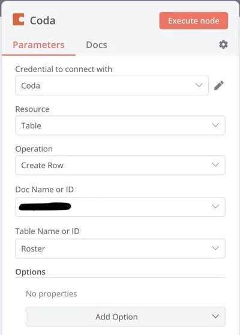Open the Operation dropdown showing Create Row
Image resolution: width=240 pixels, height=335 pixels.
(x=120, y=165)
